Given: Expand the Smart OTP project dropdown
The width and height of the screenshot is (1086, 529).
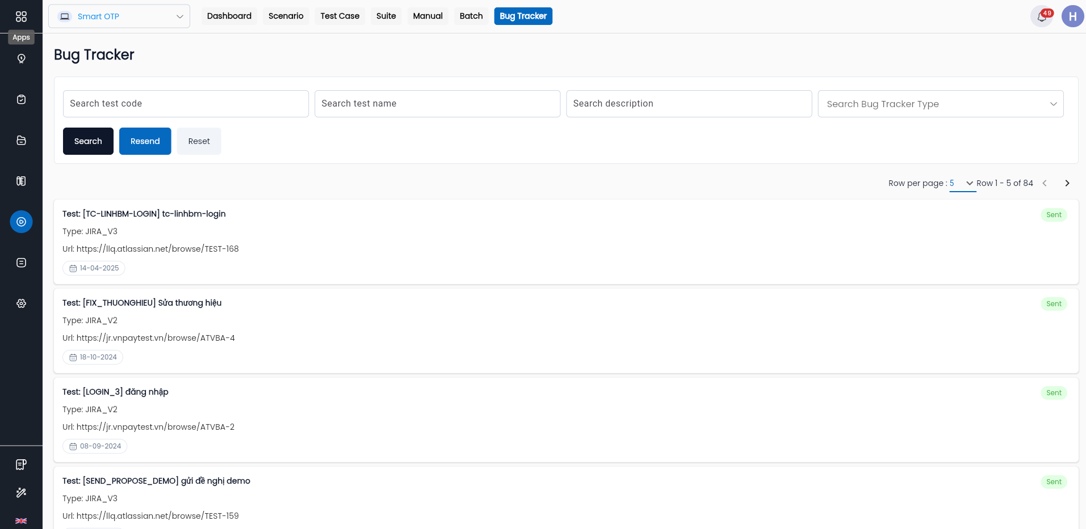Looking at the screenshot, I should tap(119, 16).
